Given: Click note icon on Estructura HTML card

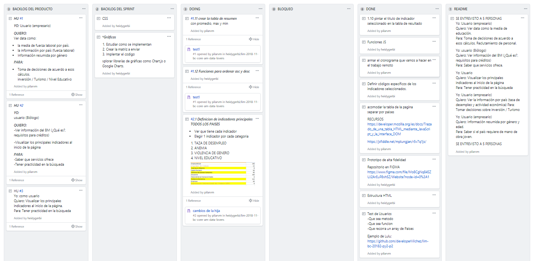Looking at the screenshot, I should click(x=364, y=196).
